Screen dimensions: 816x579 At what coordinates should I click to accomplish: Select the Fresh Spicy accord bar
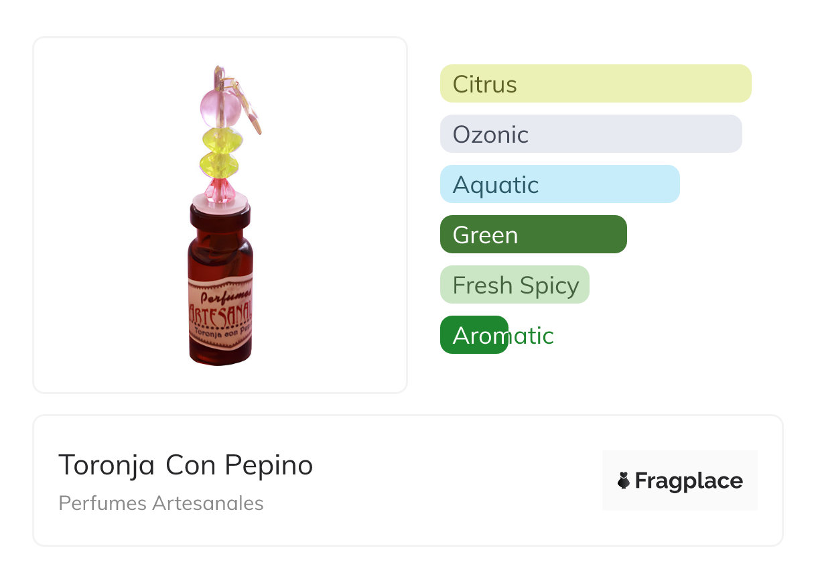tap(515, 285)
